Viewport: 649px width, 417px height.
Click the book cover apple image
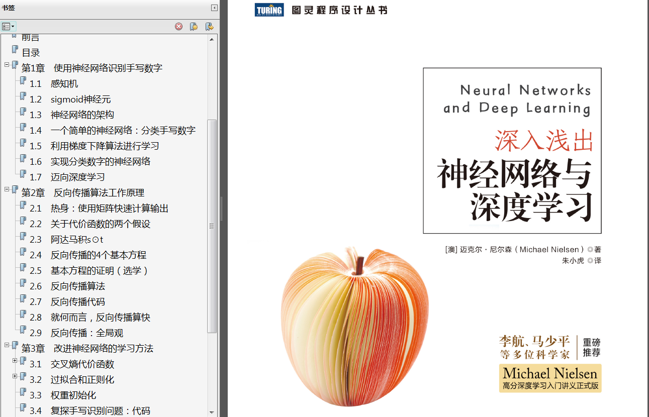click(x=355, y=327)
